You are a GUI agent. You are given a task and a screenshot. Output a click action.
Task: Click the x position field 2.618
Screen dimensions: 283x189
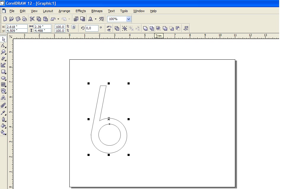point(17,27)
